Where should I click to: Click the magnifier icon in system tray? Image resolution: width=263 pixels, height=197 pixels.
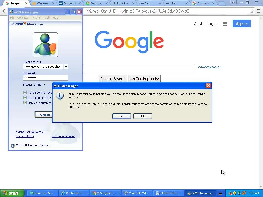pyautogui.click(x=244, y=193)
